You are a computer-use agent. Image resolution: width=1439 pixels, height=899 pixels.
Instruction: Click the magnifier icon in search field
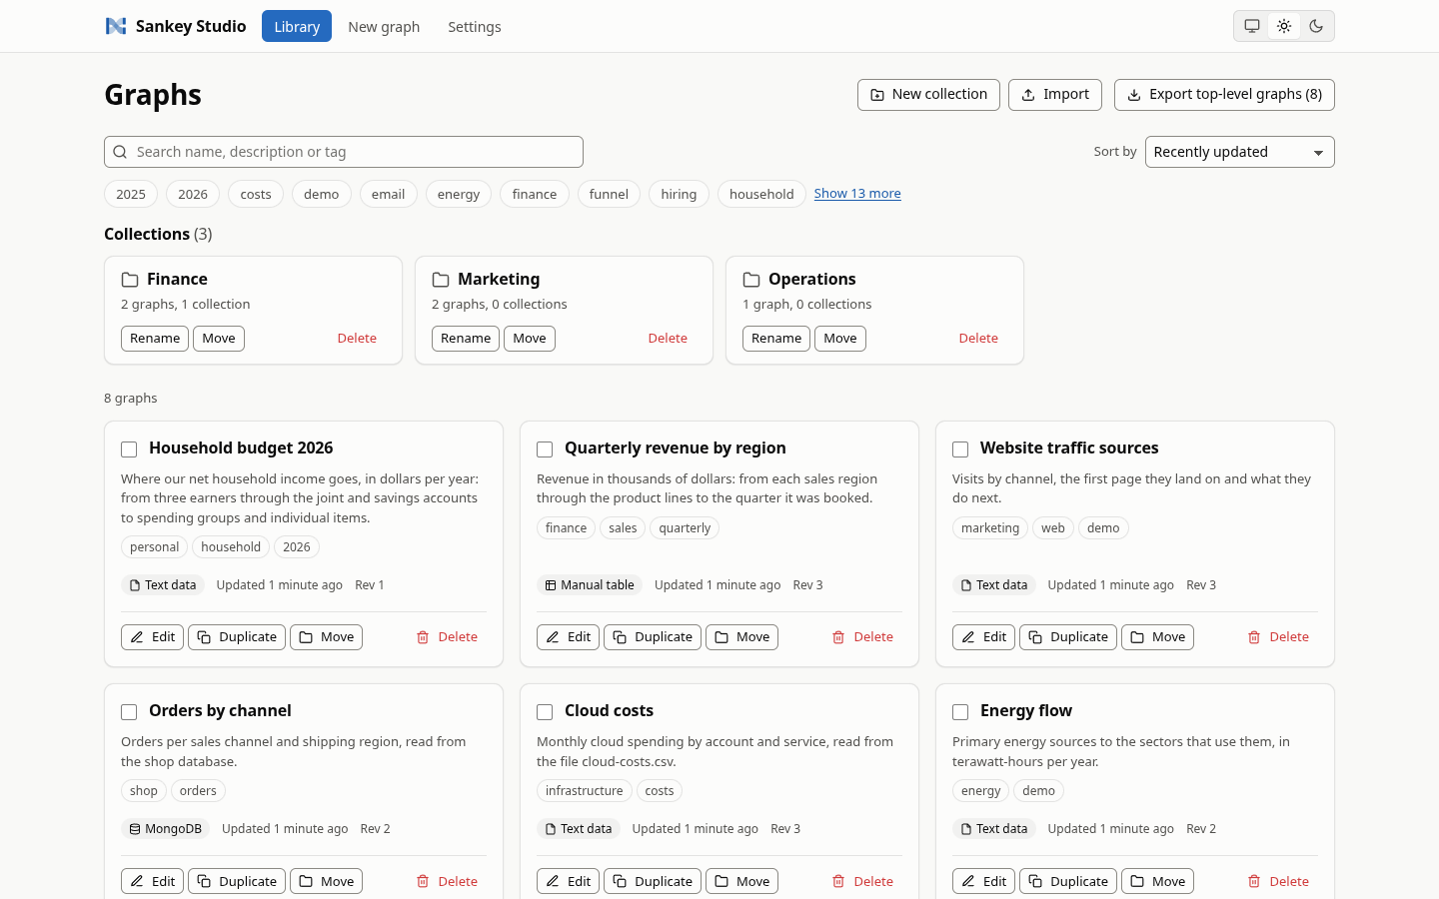pos(120,152)
